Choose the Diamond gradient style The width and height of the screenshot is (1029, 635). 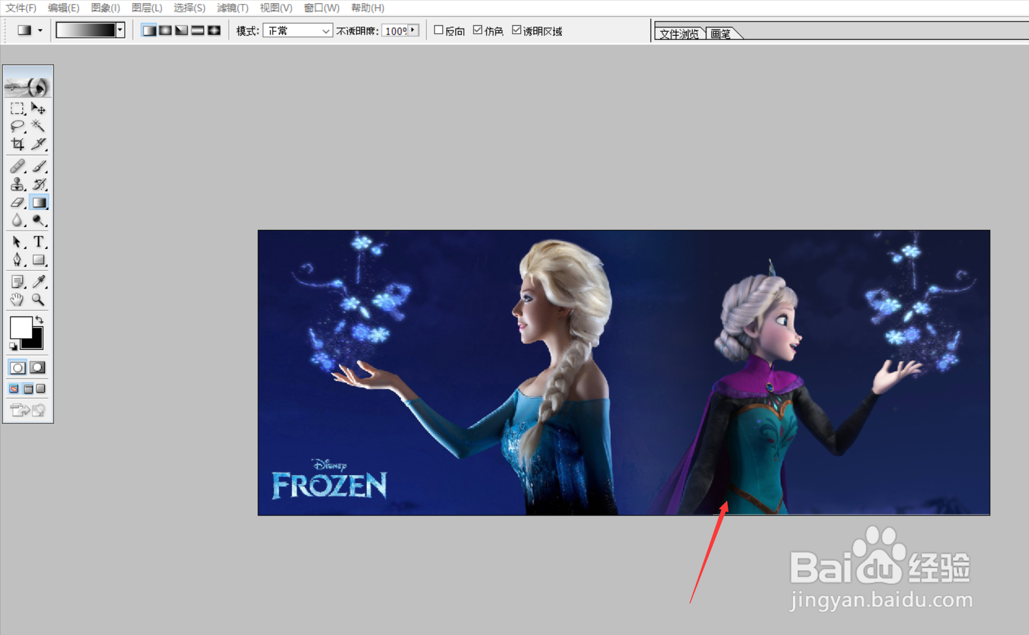pos(214,31)
